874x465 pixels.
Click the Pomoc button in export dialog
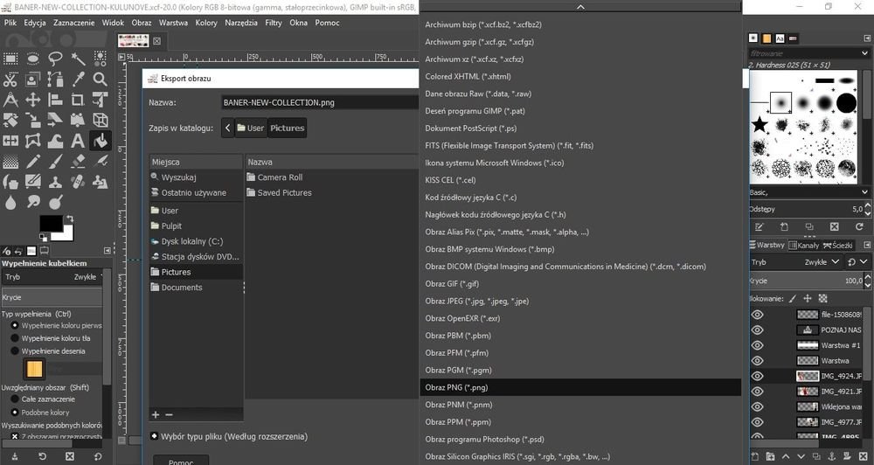coord(181,460)
